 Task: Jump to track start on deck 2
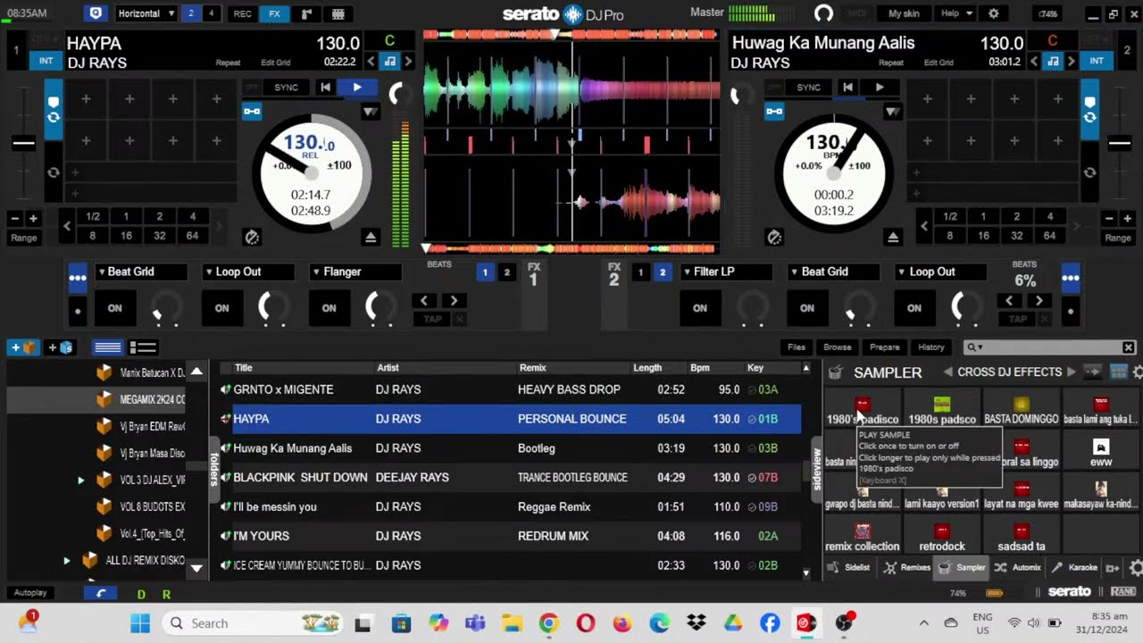pyautogui.click(x=847, y=87)
